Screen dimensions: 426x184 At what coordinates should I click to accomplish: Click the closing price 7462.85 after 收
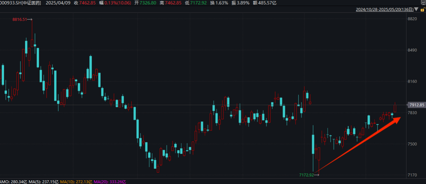tap(88, 3)
